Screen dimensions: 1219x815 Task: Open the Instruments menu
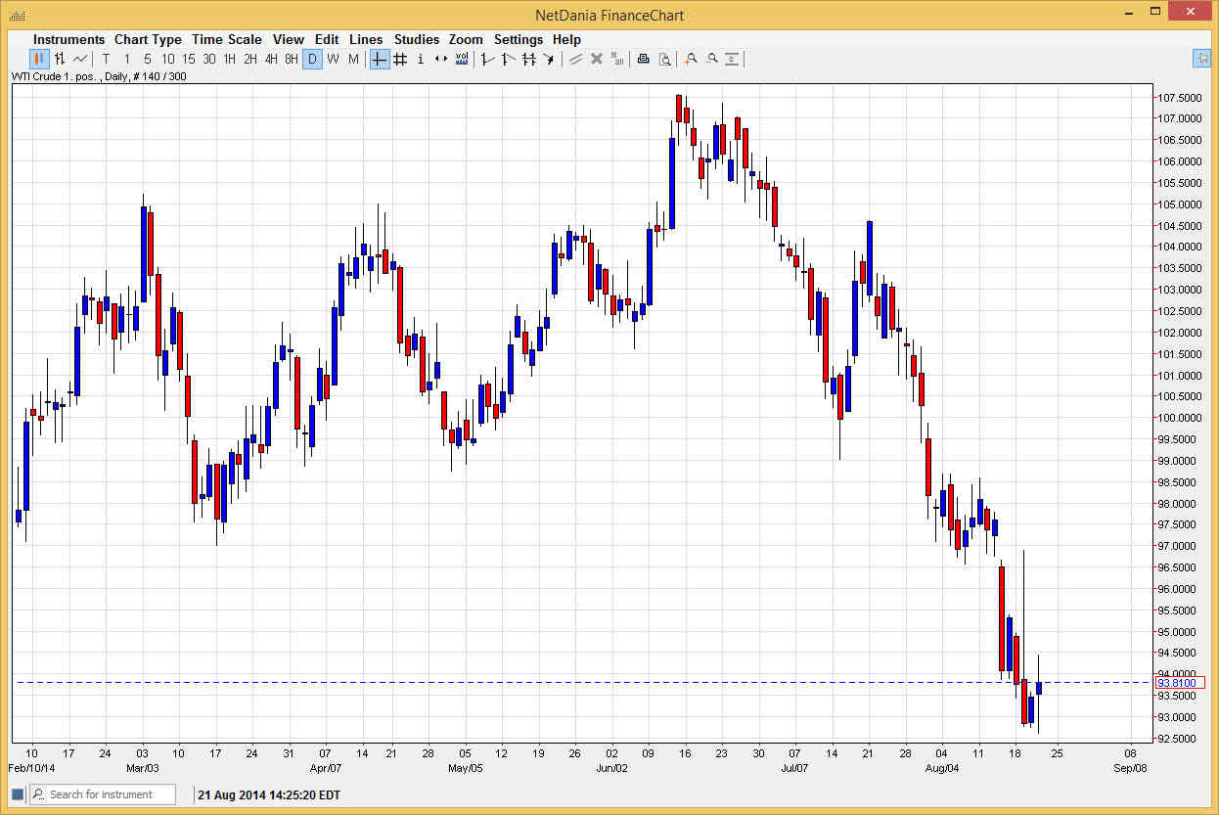pyautogui.click(x=68, y=39)
